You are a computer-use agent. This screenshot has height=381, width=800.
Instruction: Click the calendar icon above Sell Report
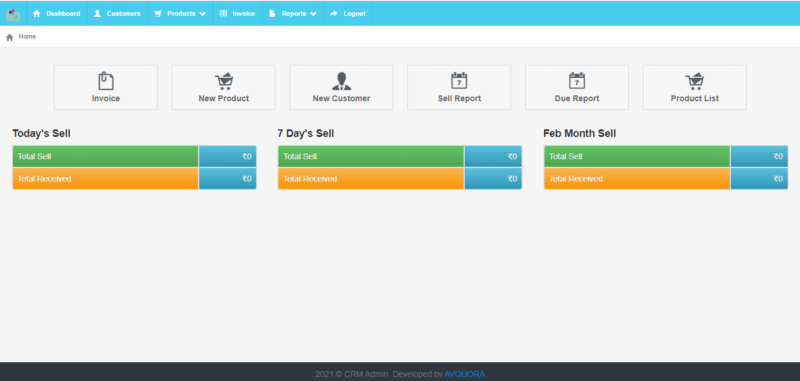pos(459,81)
